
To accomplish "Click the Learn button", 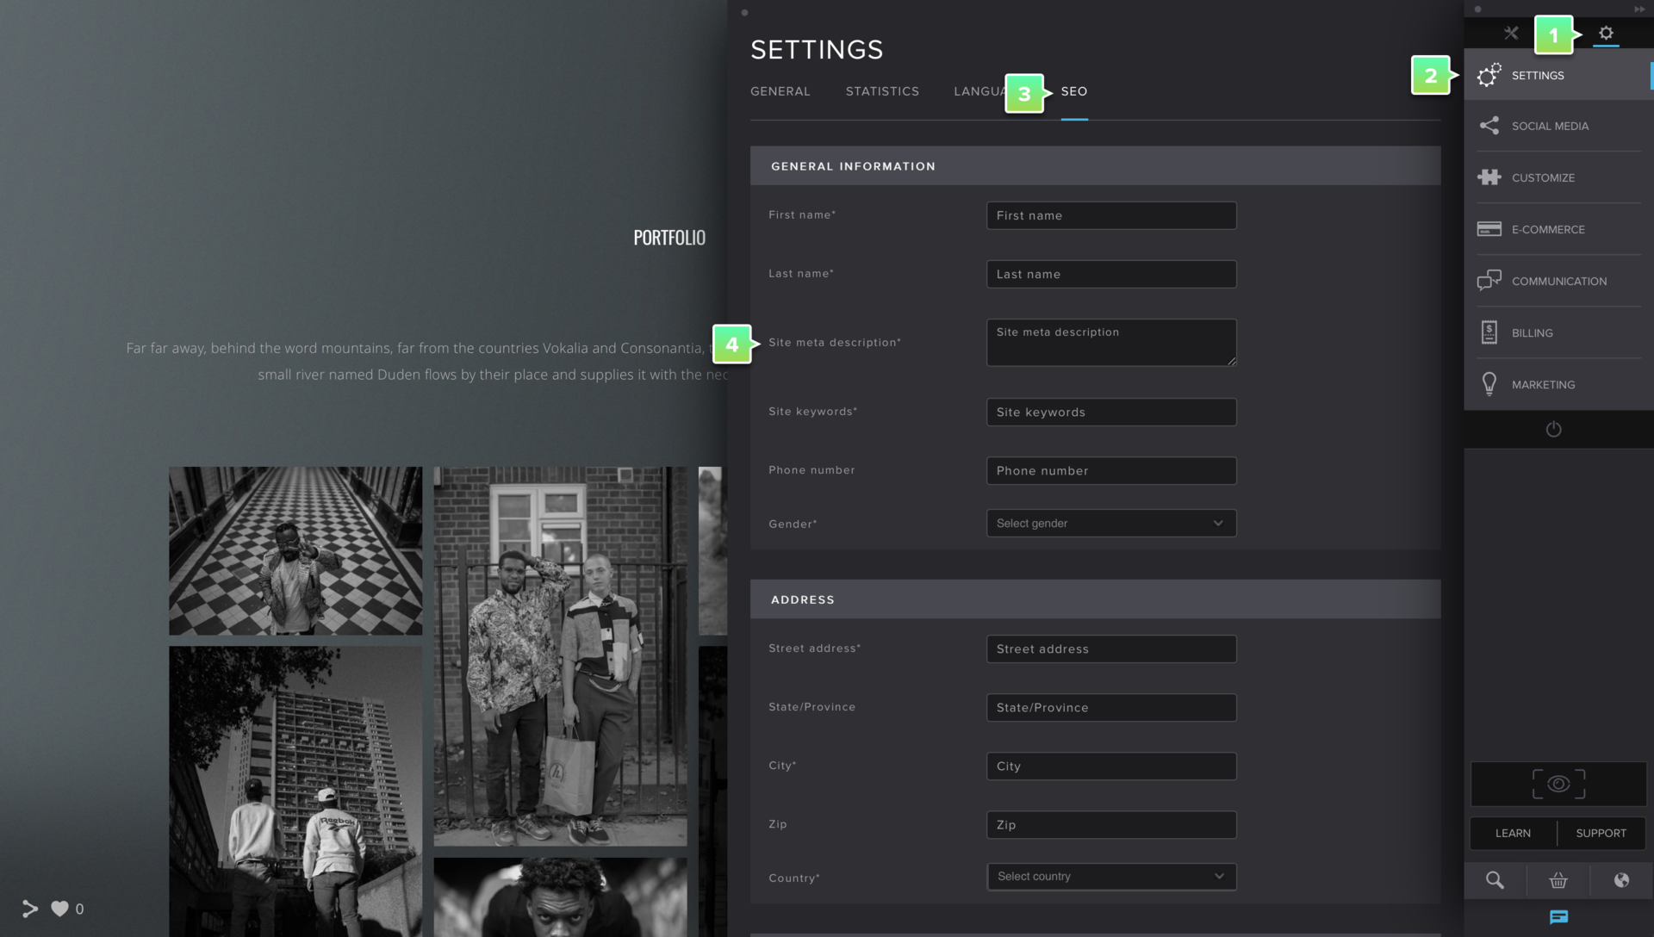I will (x=1513, y=833).
